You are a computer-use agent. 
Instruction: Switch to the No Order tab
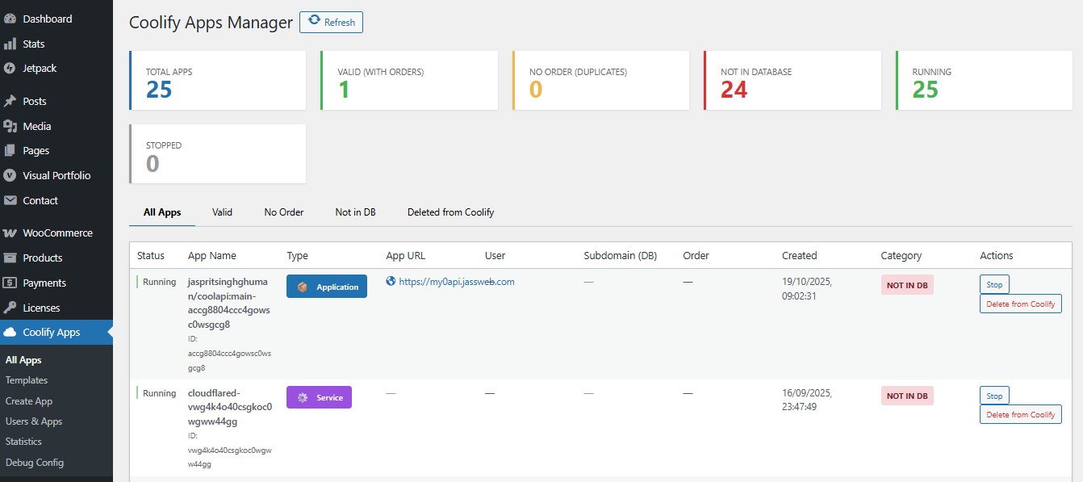click(284, 212)
